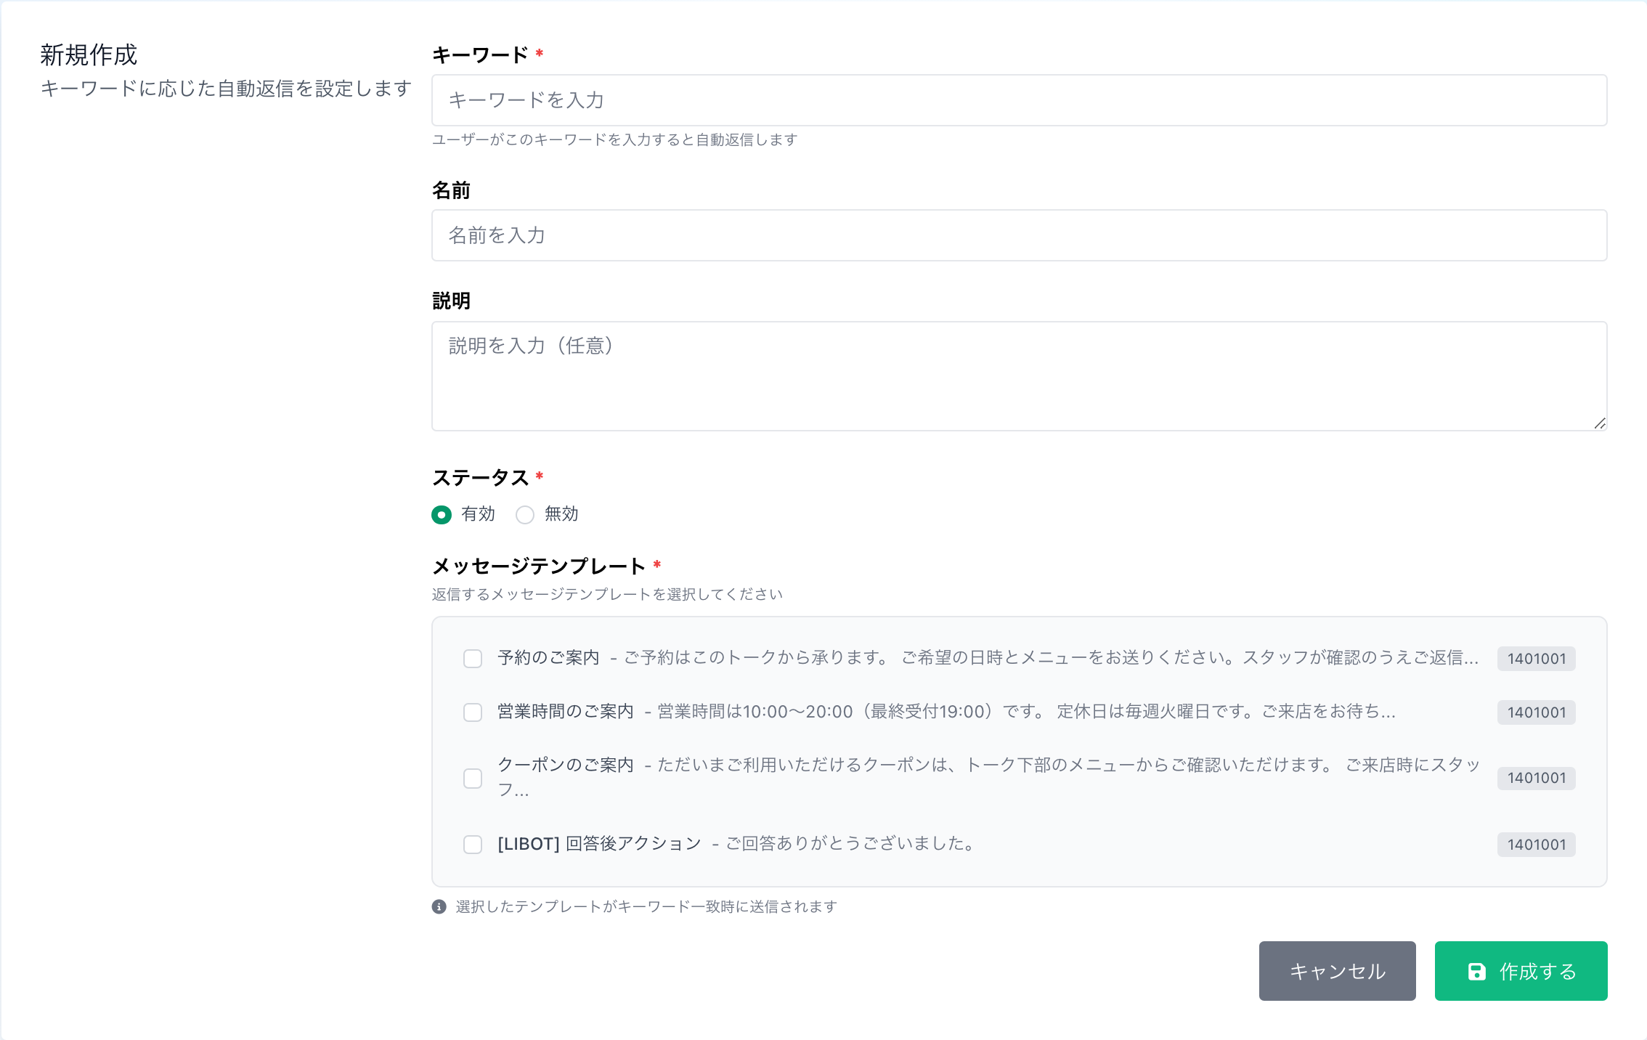Check the クーポンのご案内 template checkbox
The width and height of the screenshot is (1647, 1040).
(473, 779)
